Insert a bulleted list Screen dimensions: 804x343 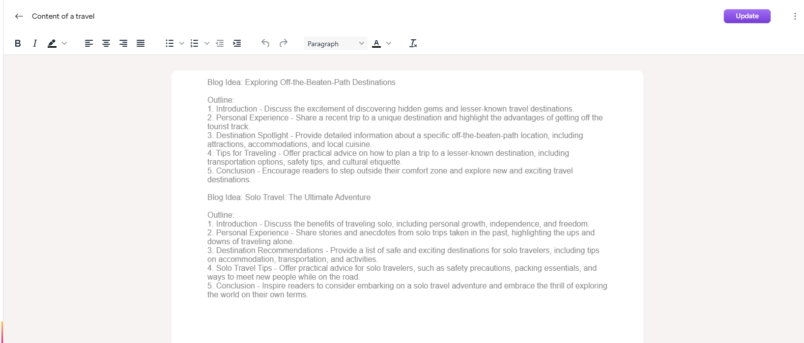point(170,43)
